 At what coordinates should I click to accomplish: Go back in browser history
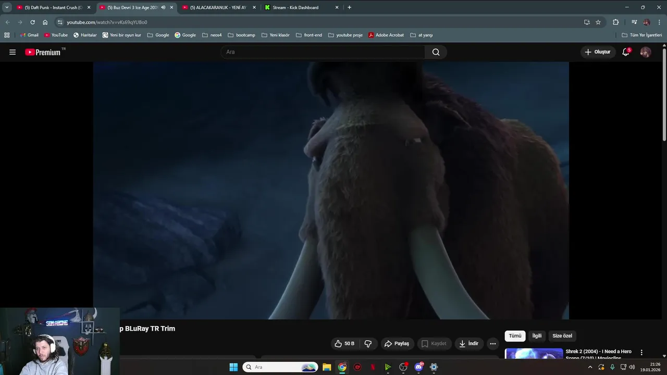coord(7,22)
